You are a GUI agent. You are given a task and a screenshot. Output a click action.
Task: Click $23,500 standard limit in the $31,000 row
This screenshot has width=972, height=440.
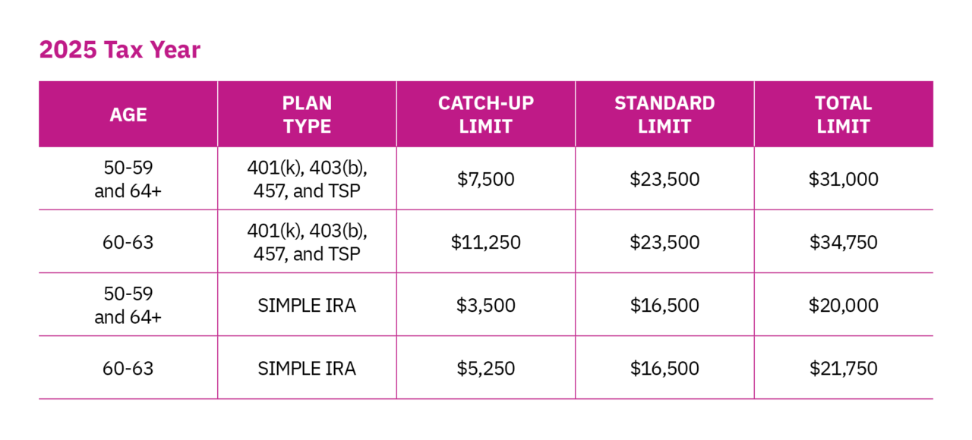(x=664, y=179)
